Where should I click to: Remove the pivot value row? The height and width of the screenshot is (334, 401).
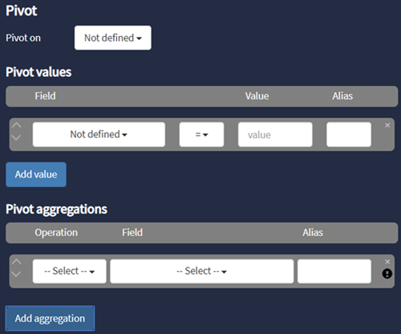coord(387,125)
